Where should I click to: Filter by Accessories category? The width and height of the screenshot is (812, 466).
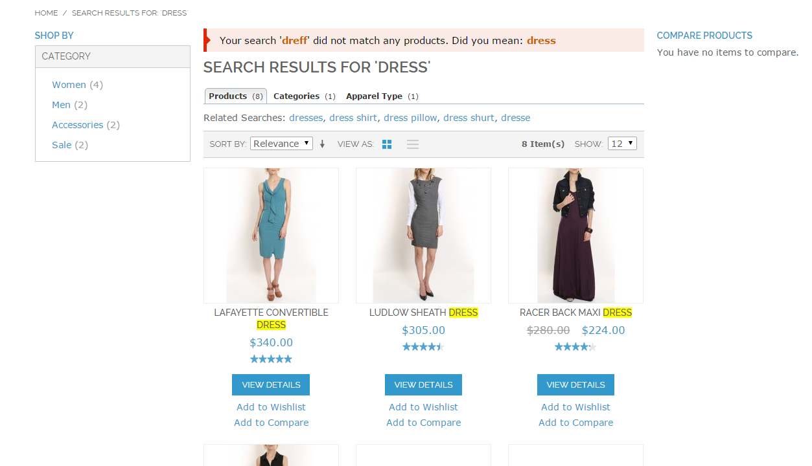coord(77,125)
